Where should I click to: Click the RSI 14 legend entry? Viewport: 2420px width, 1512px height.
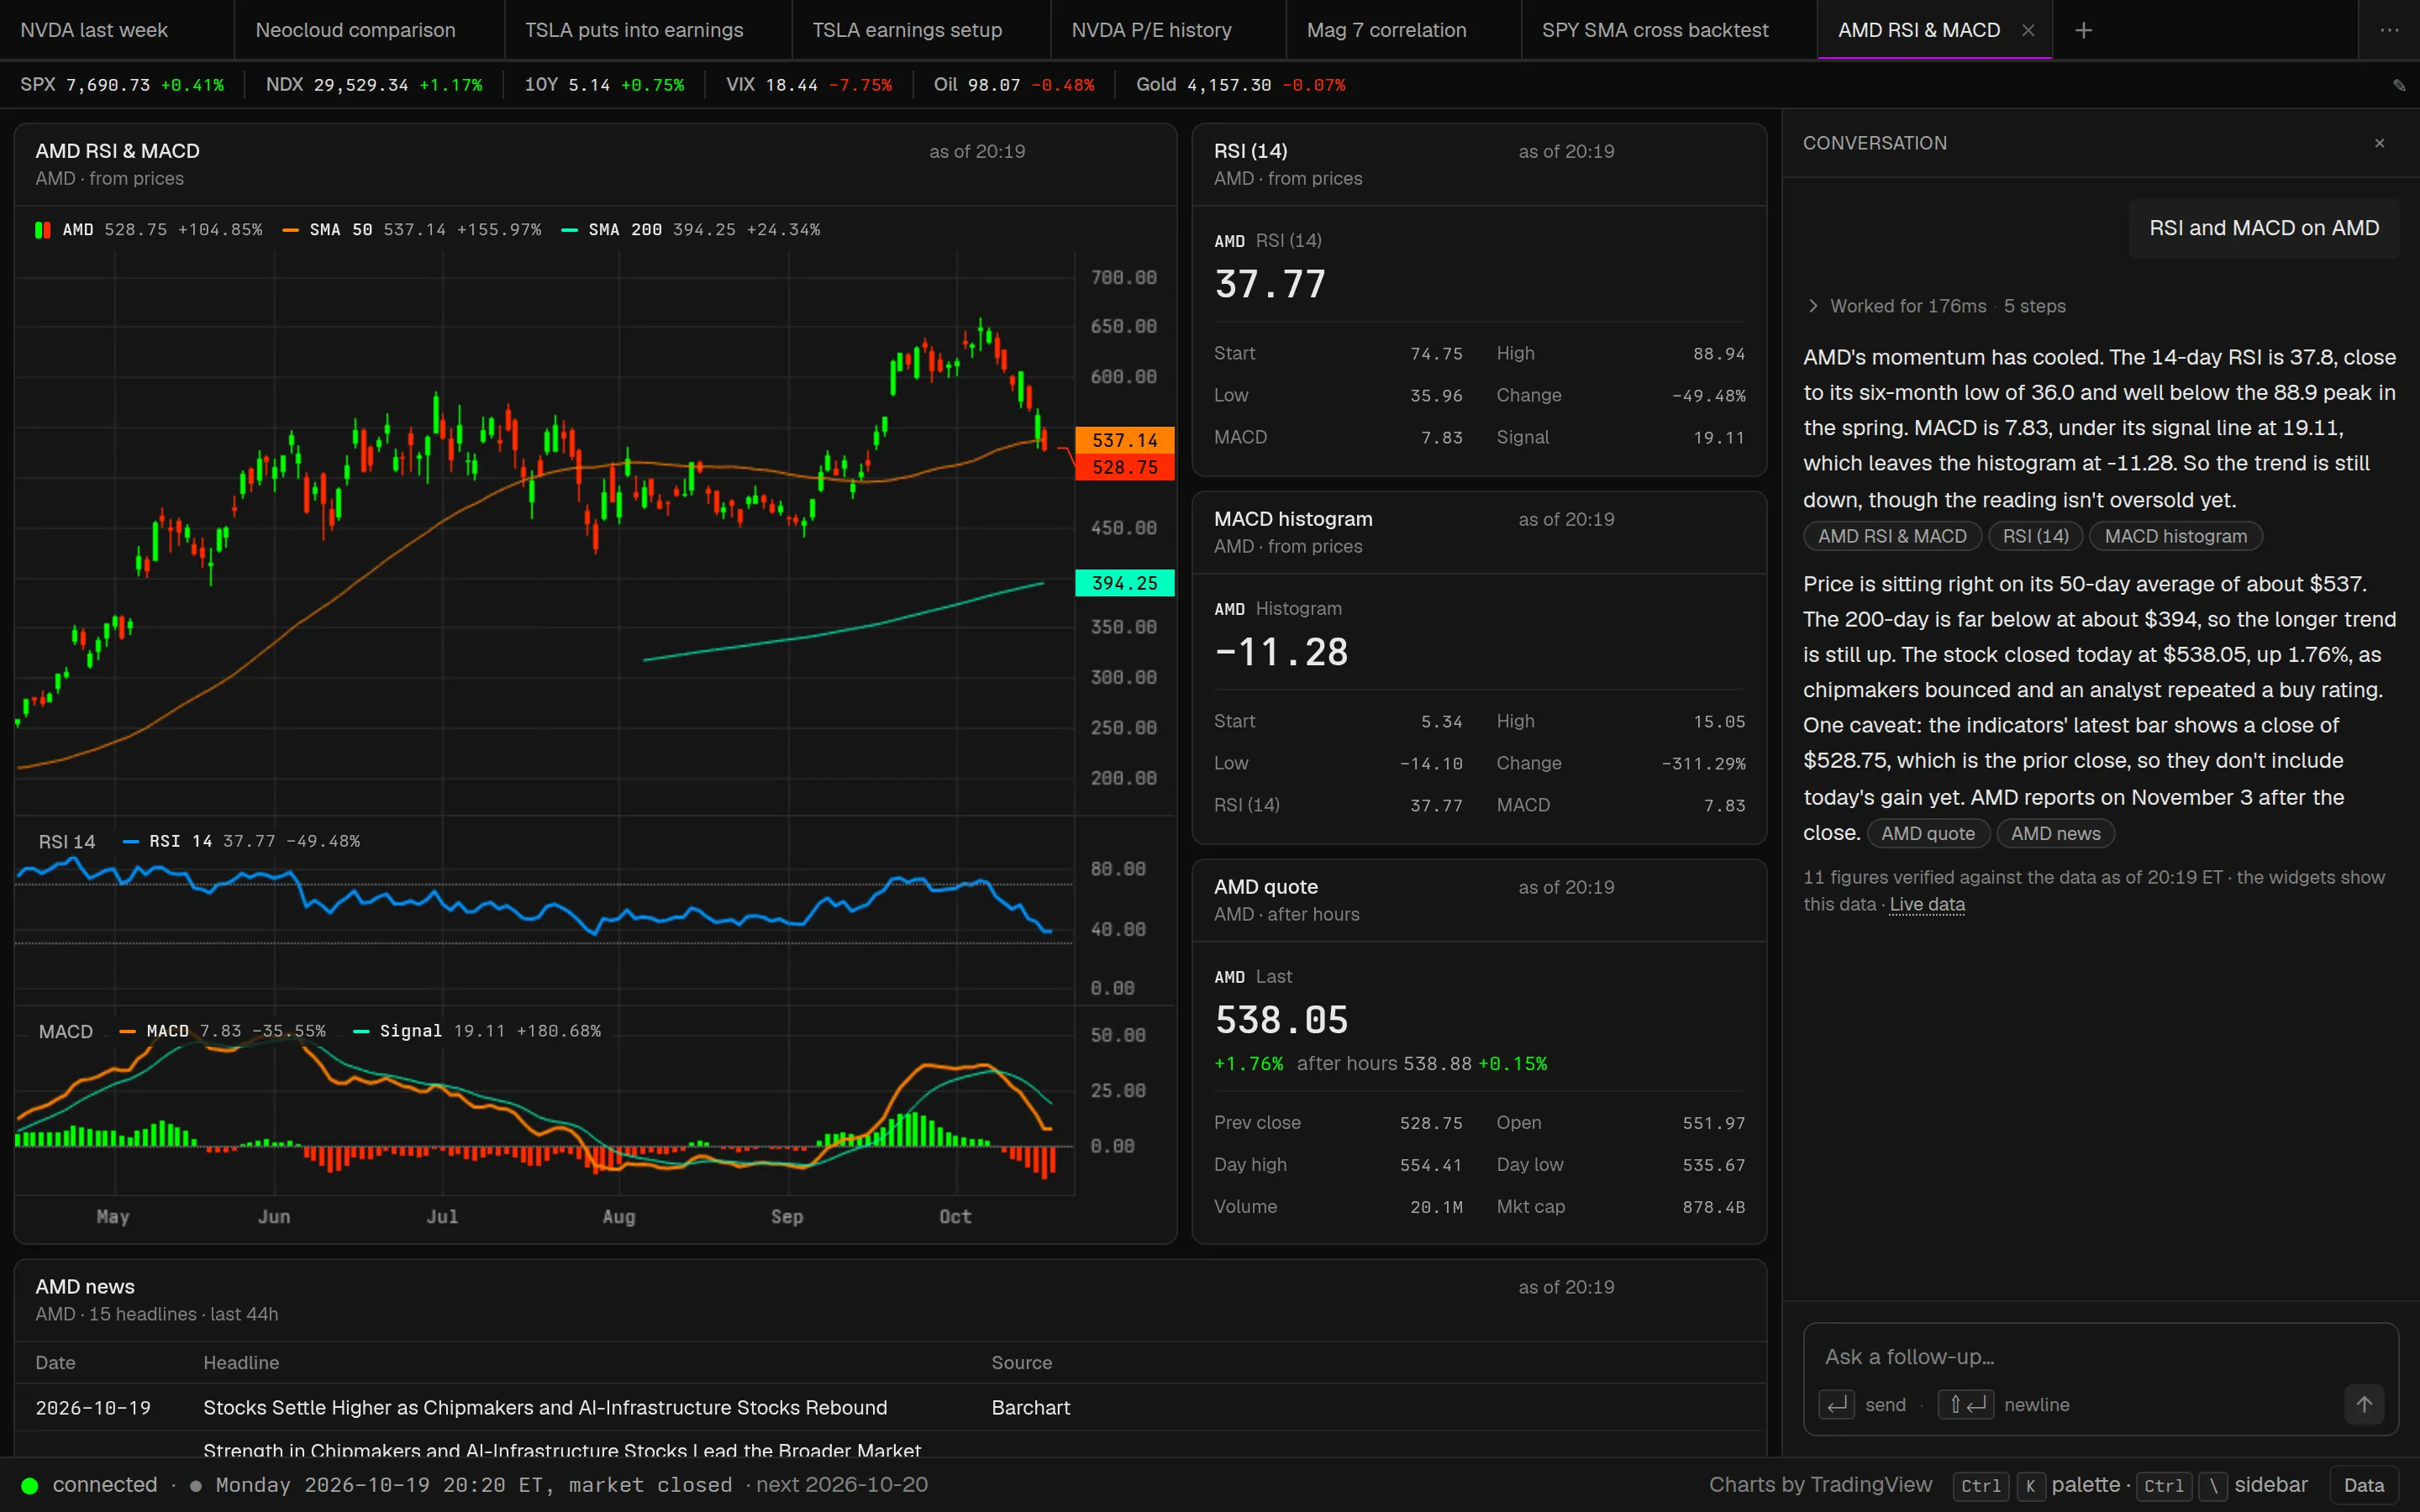[241, 841]
